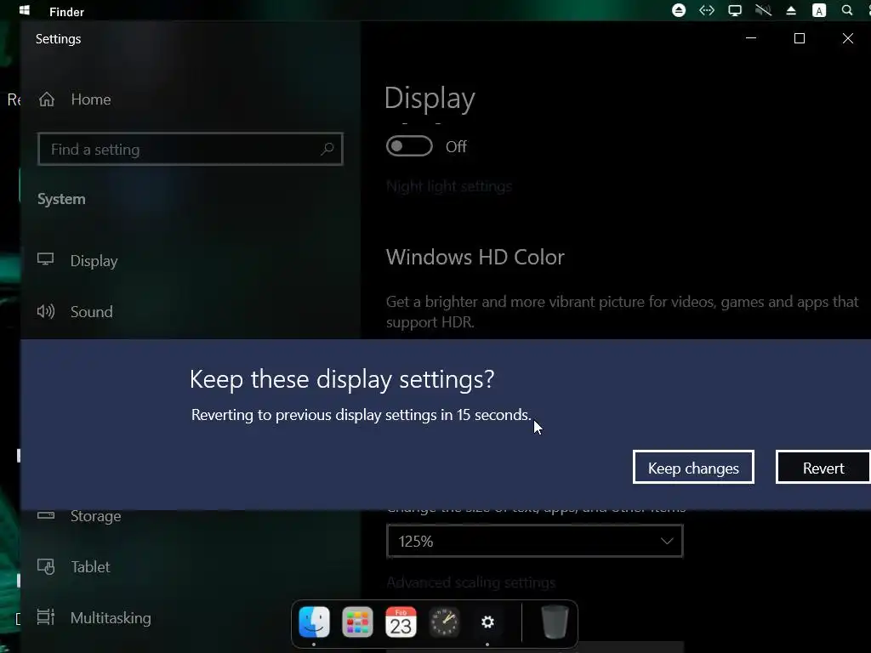Open Night light settings link
The height and width of the screenshot is (653, 871).
(x=449, y=186)
